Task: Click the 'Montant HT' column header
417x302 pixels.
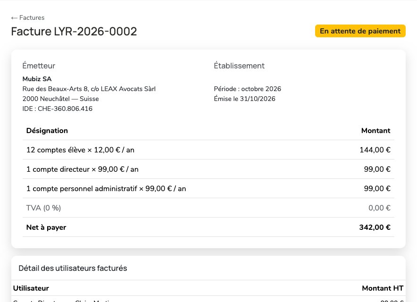Action: point(383,288)
